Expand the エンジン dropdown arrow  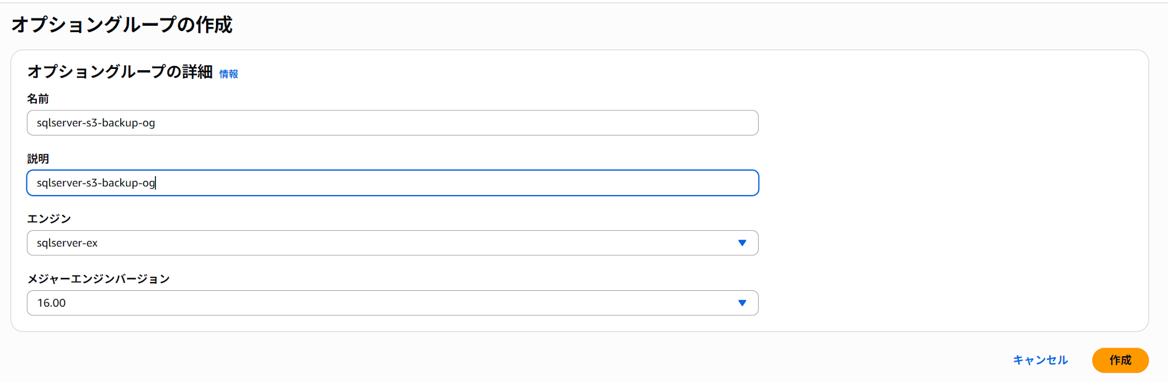coord(742,243)
